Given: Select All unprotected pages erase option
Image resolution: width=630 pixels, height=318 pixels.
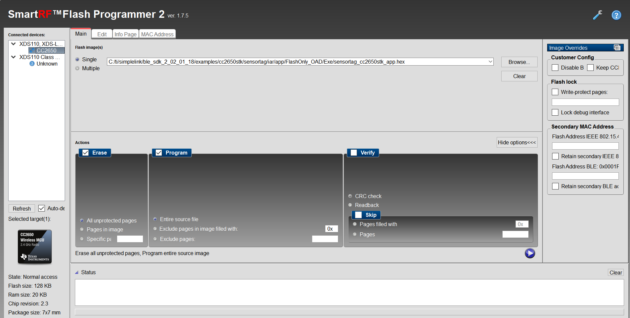Looking at the screenshot, I should coord(82,220).
